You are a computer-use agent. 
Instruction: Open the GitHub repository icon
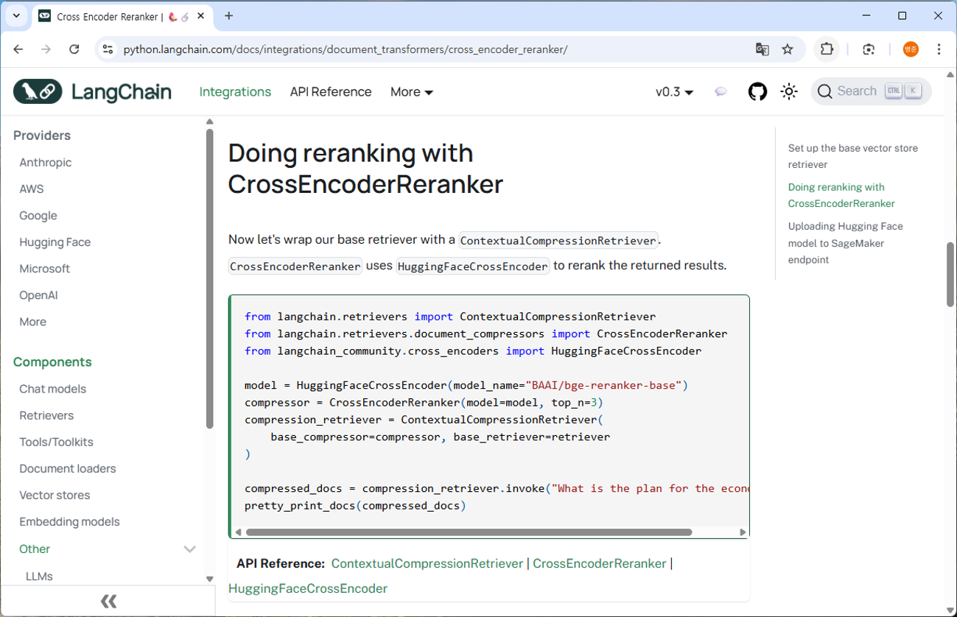click(757, 91)
